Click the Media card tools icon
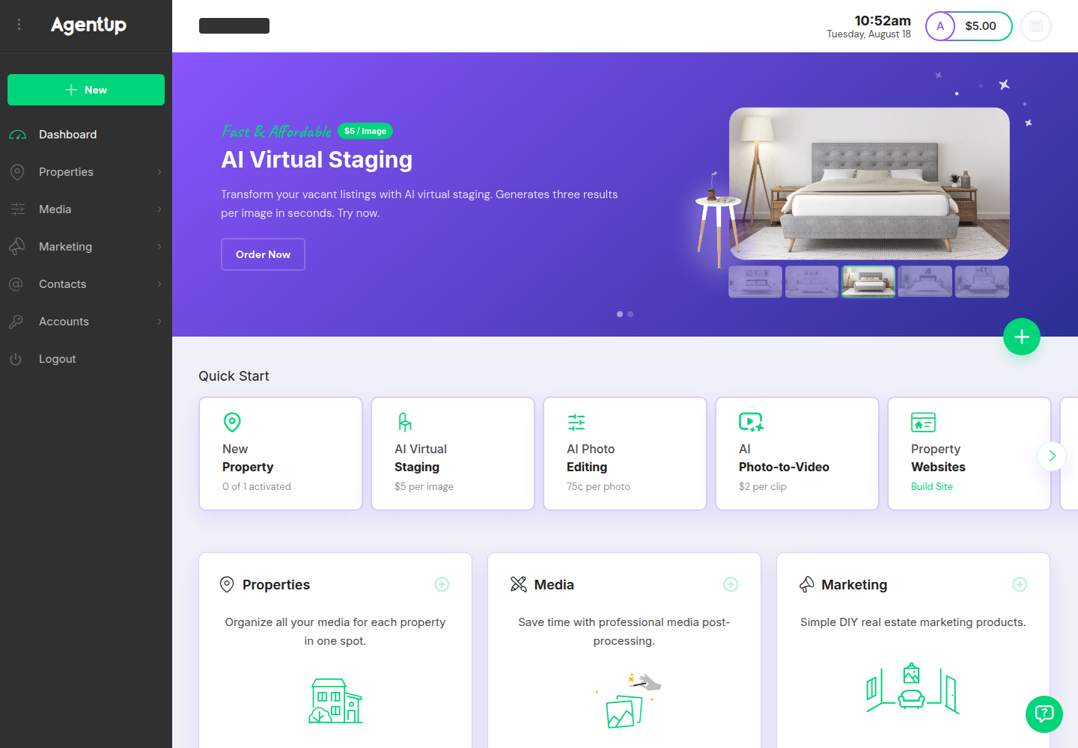The image size is (1078, 748). (x=518, y=584)
